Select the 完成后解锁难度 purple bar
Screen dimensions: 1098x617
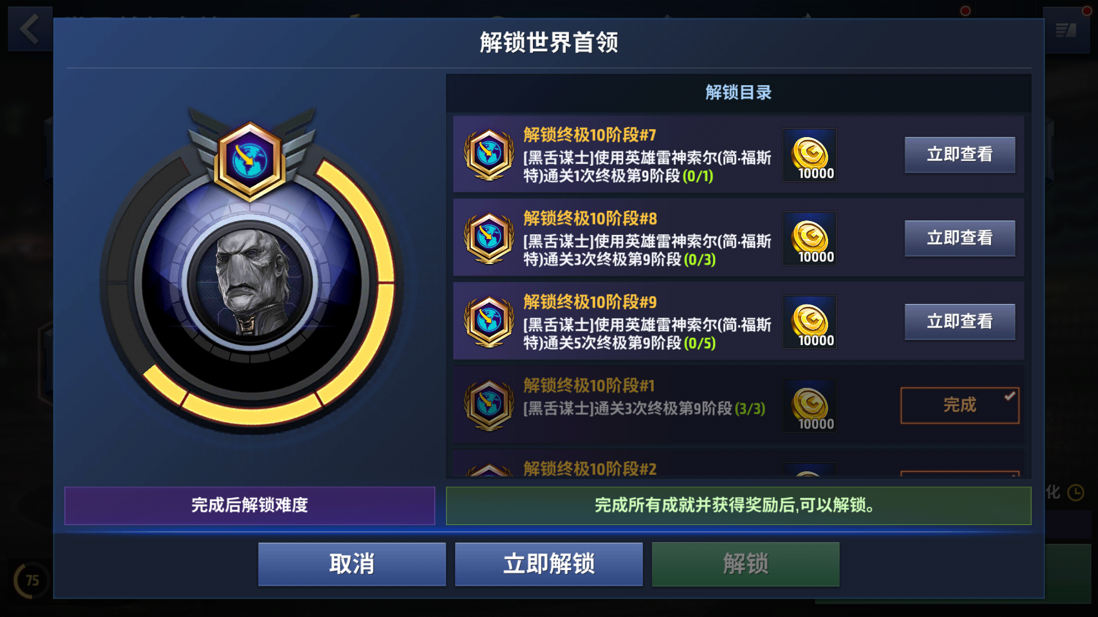tap(250, 506)
